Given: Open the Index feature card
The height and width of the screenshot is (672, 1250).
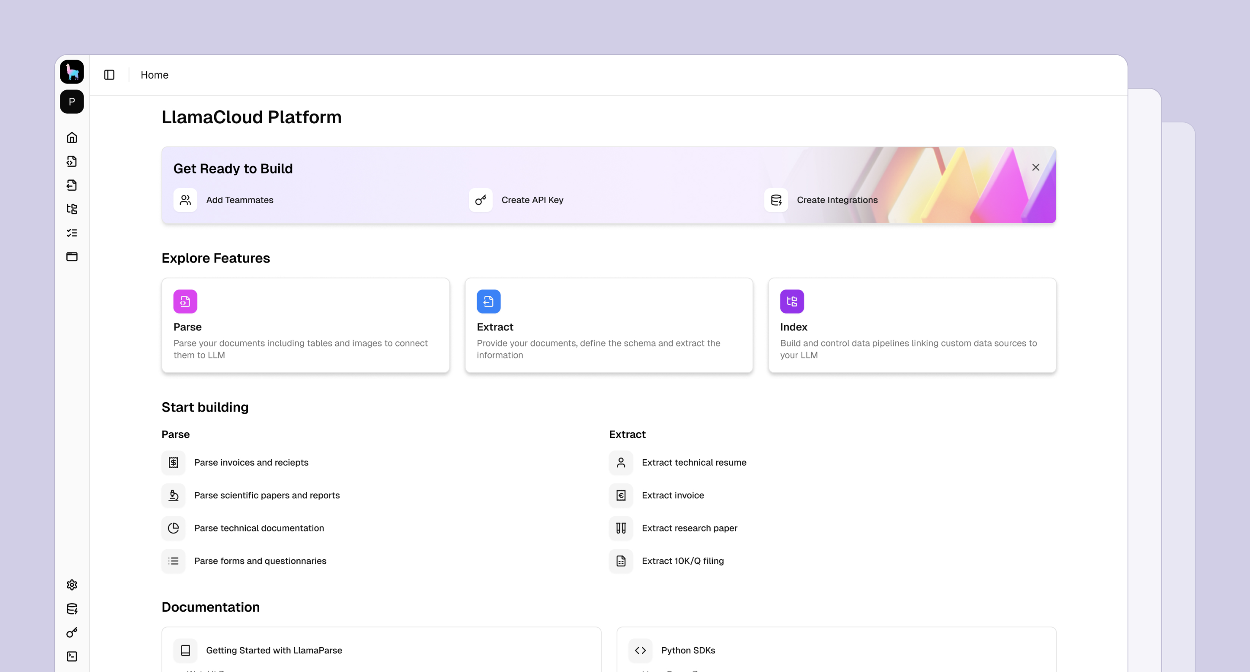Looking at the screenshot, I should coord(912,325).
